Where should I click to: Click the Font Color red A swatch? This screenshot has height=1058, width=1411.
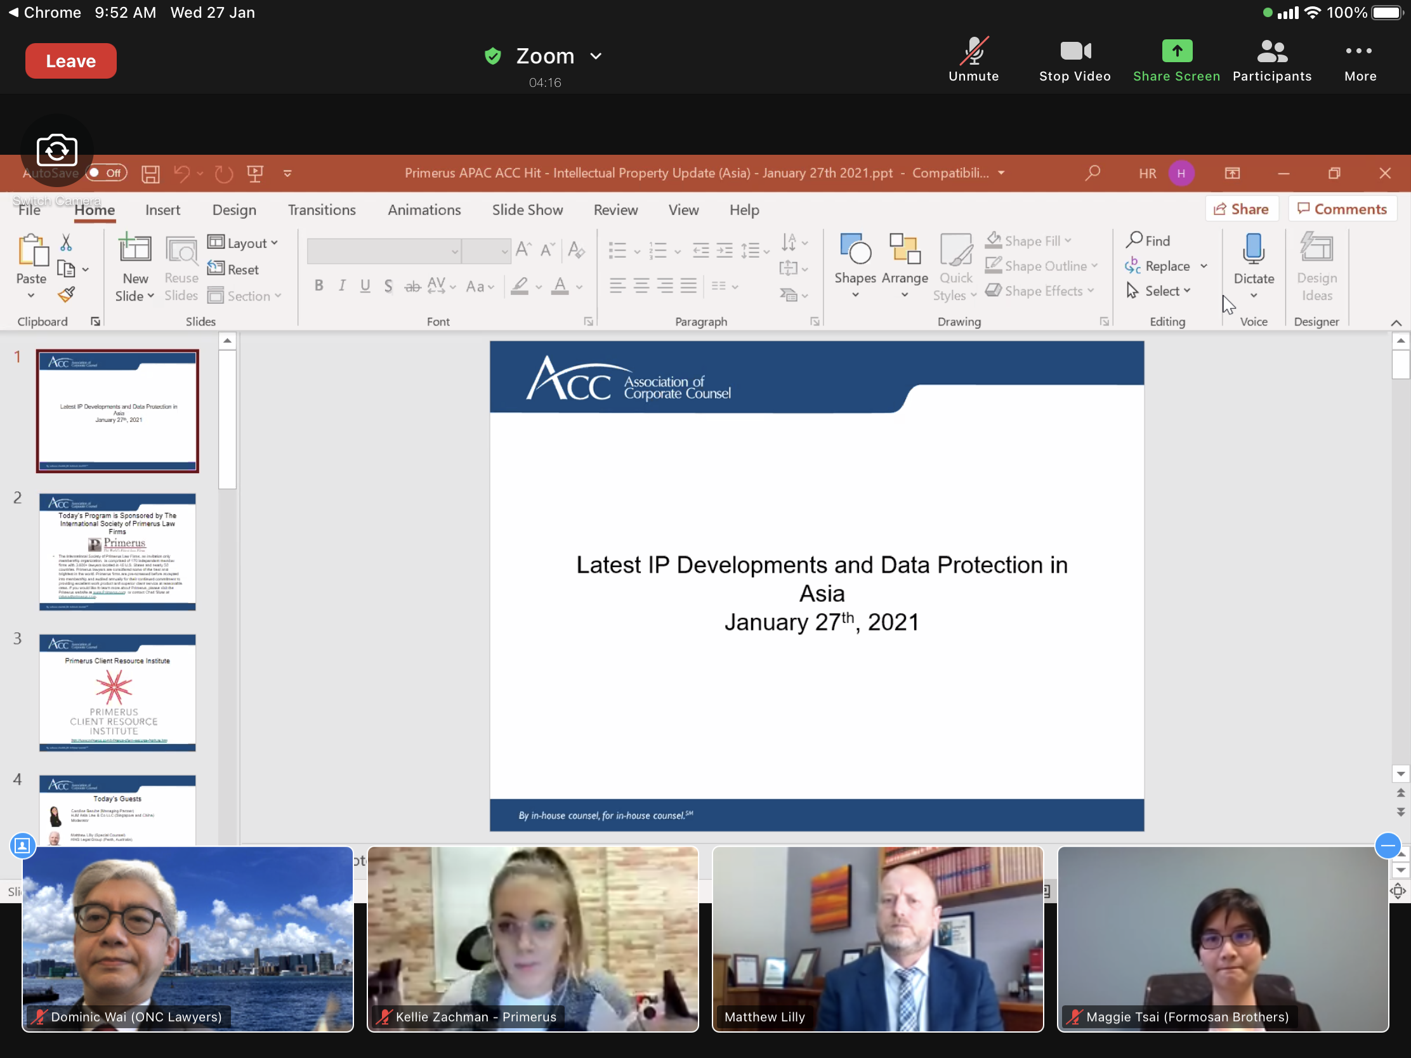561,285
